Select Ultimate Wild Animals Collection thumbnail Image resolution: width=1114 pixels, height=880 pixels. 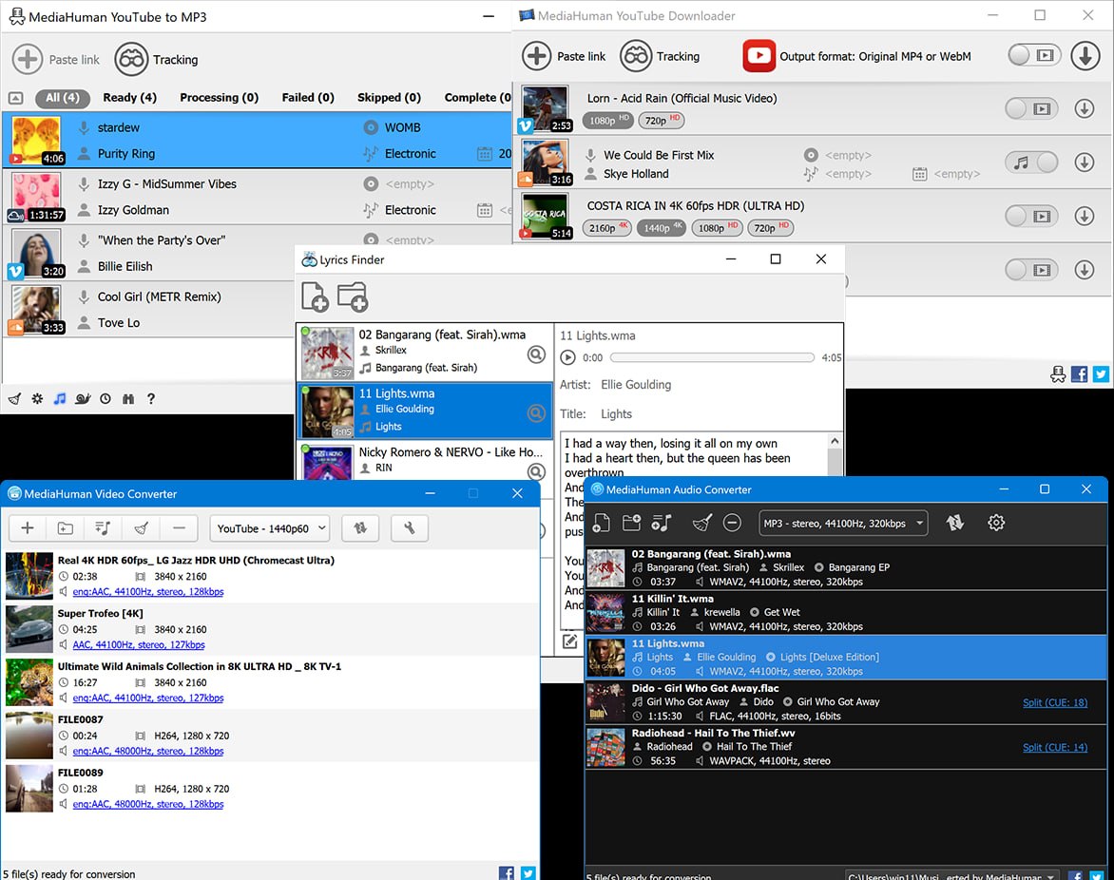[29, 682]
